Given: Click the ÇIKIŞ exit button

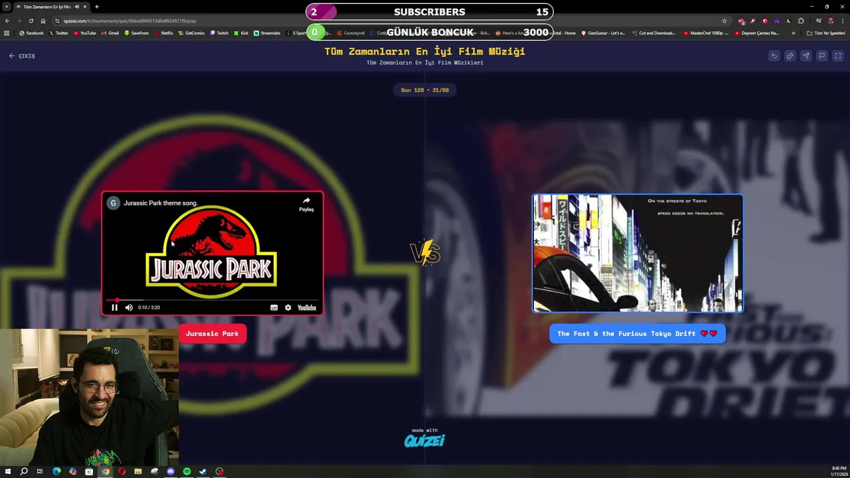Looking at the screenshot, I should [x=22, y=56].
